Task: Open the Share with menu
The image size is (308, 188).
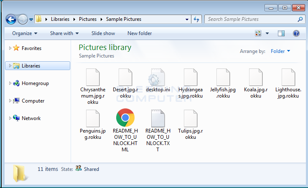Action: [x=64, y=33]
